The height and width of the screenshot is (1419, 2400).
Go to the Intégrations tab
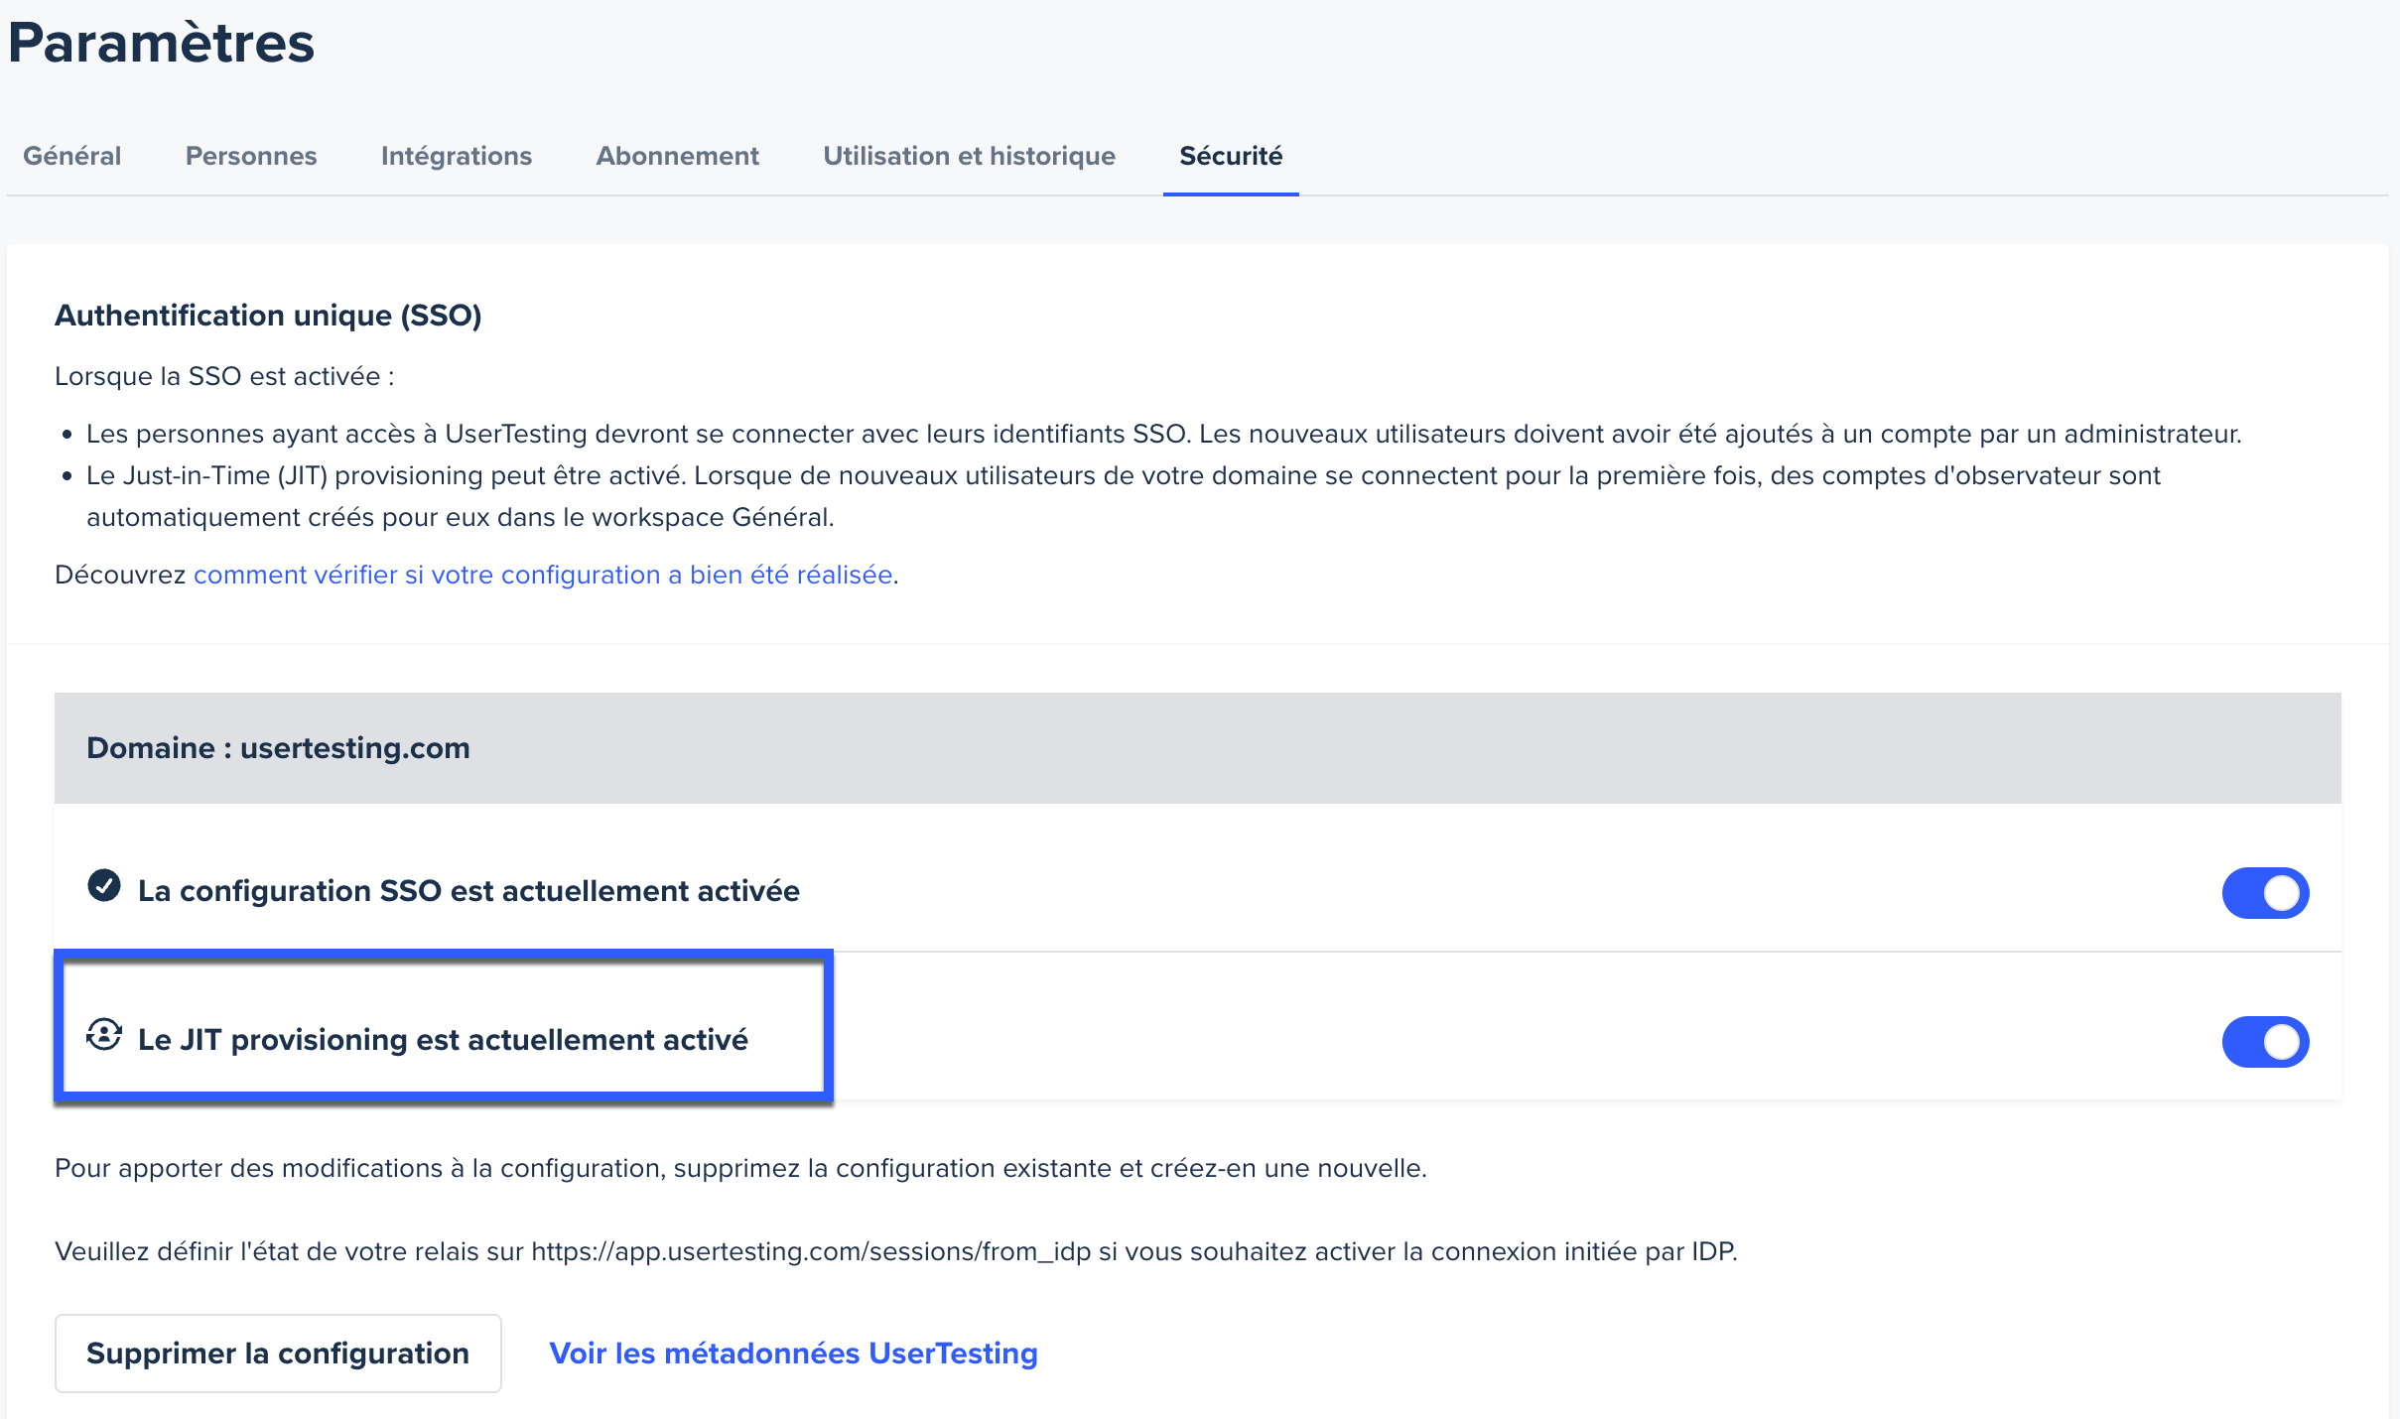pyautogui.click(x=457, y=156)
